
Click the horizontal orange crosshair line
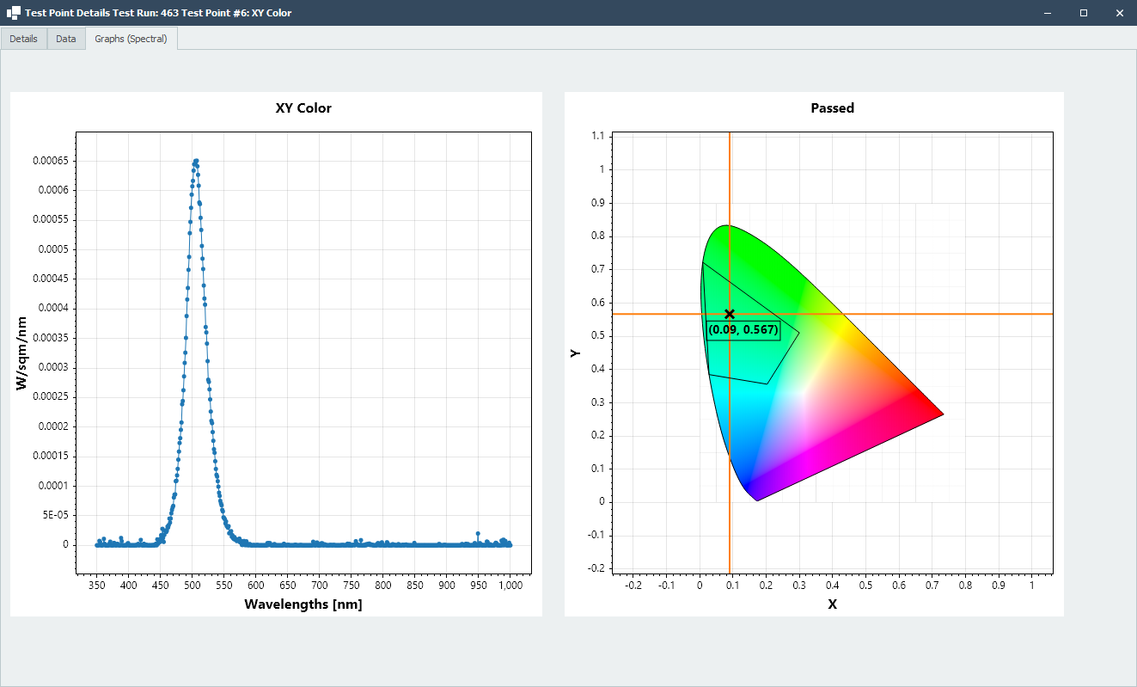point(945,314)
